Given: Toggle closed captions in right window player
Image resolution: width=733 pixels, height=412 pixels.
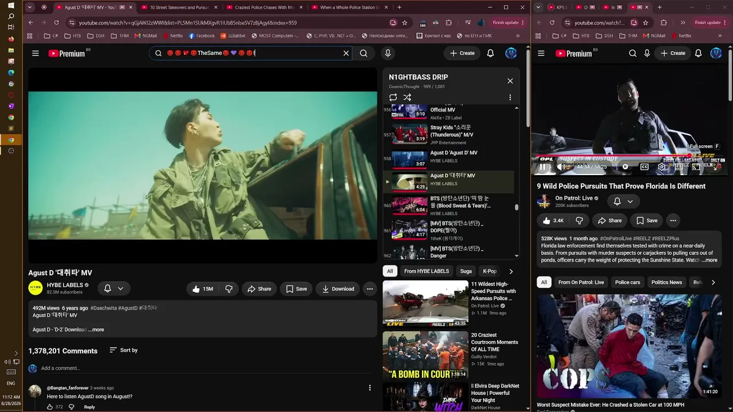Looking at the screenshot, I should click(x=644, y=167).
